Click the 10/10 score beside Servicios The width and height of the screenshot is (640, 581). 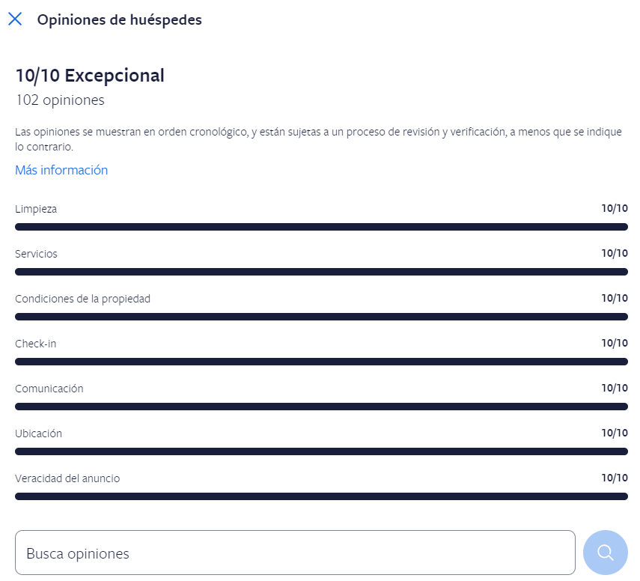tap(615, 253)
